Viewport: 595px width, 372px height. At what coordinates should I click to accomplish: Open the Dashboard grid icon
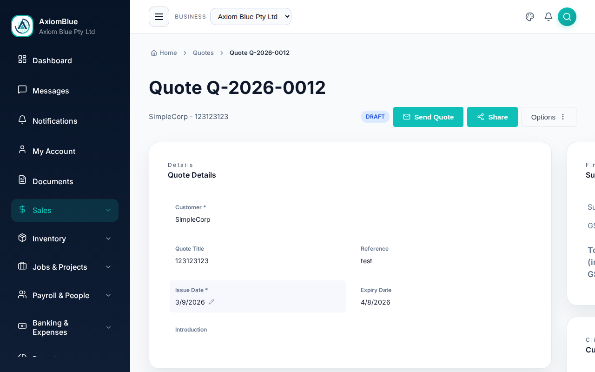[22, 59]
